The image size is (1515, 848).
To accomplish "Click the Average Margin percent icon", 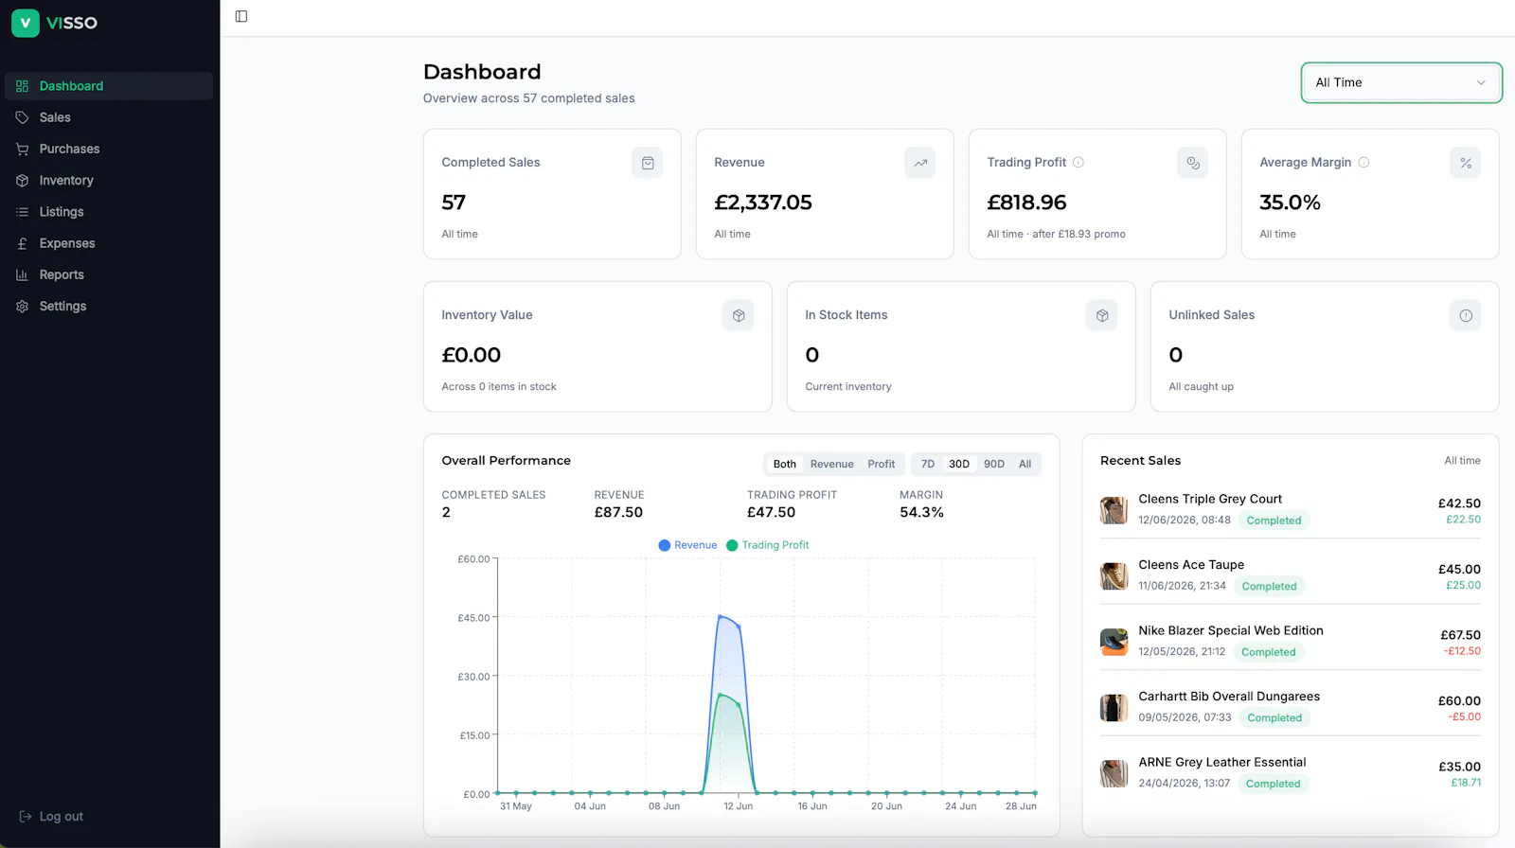I will (x=1466, y=163).
